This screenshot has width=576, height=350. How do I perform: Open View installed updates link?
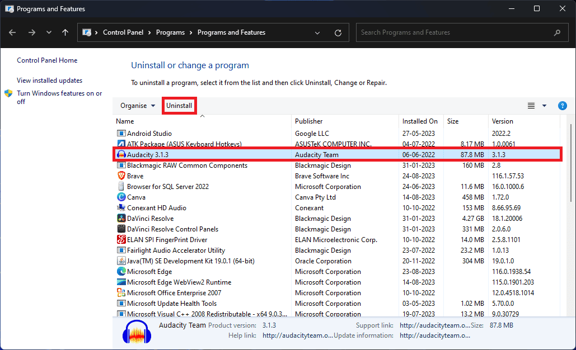(50, 81)
